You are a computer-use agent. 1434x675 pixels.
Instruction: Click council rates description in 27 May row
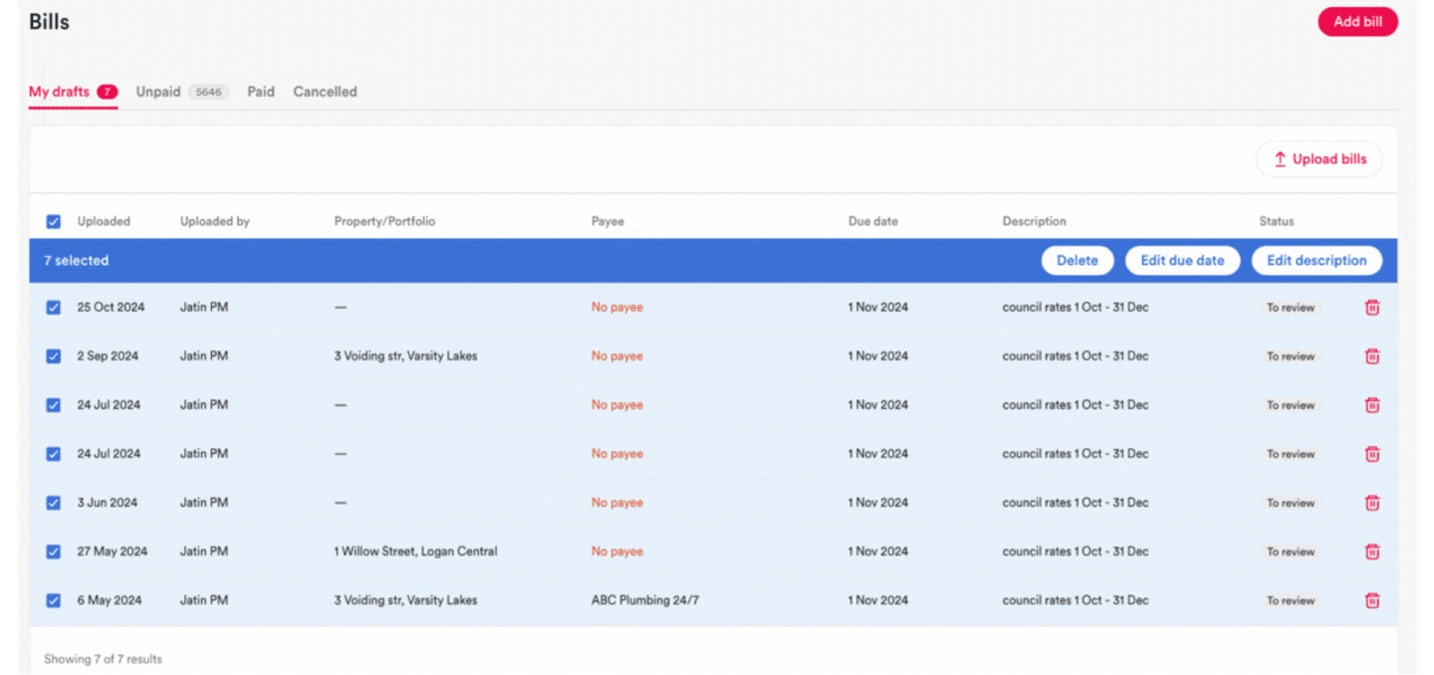(x=1075, y=552)
